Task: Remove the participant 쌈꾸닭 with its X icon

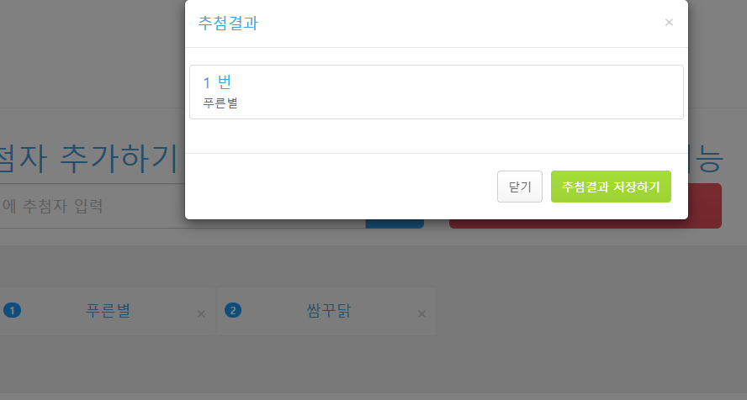Action: click(x=421, y=314)
